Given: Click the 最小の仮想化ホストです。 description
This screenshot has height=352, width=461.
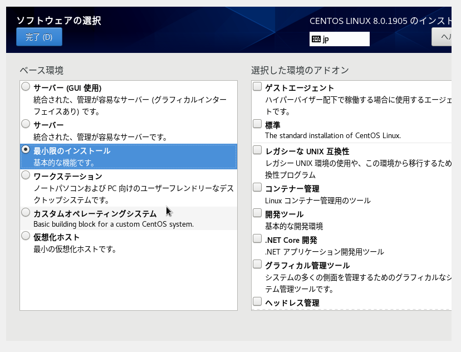Looking at the screenshot, I should [75, 249].
